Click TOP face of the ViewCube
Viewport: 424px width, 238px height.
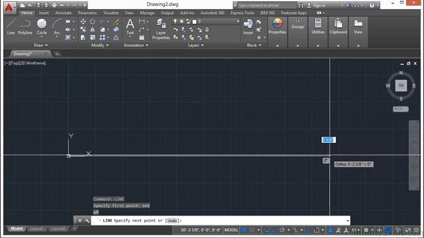tap(401, 86)
